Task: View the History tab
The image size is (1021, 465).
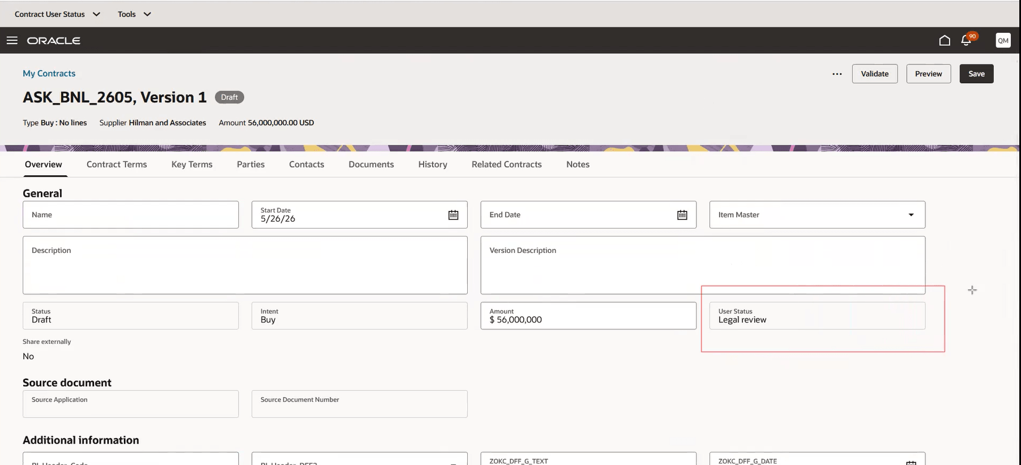Action: [433, 165]
